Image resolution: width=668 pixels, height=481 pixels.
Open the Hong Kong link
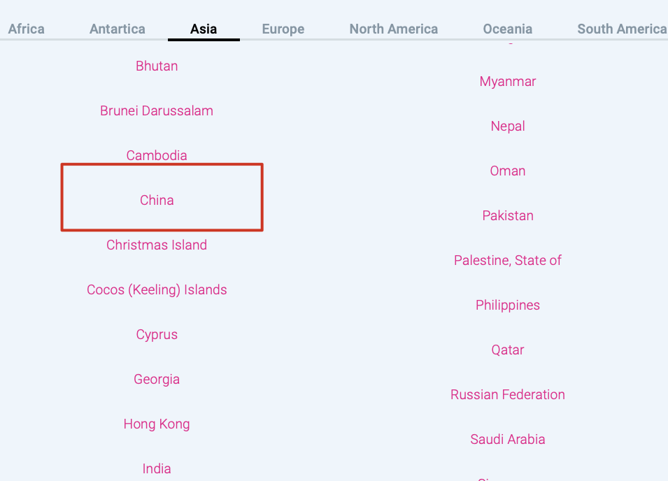click(157, 424)
